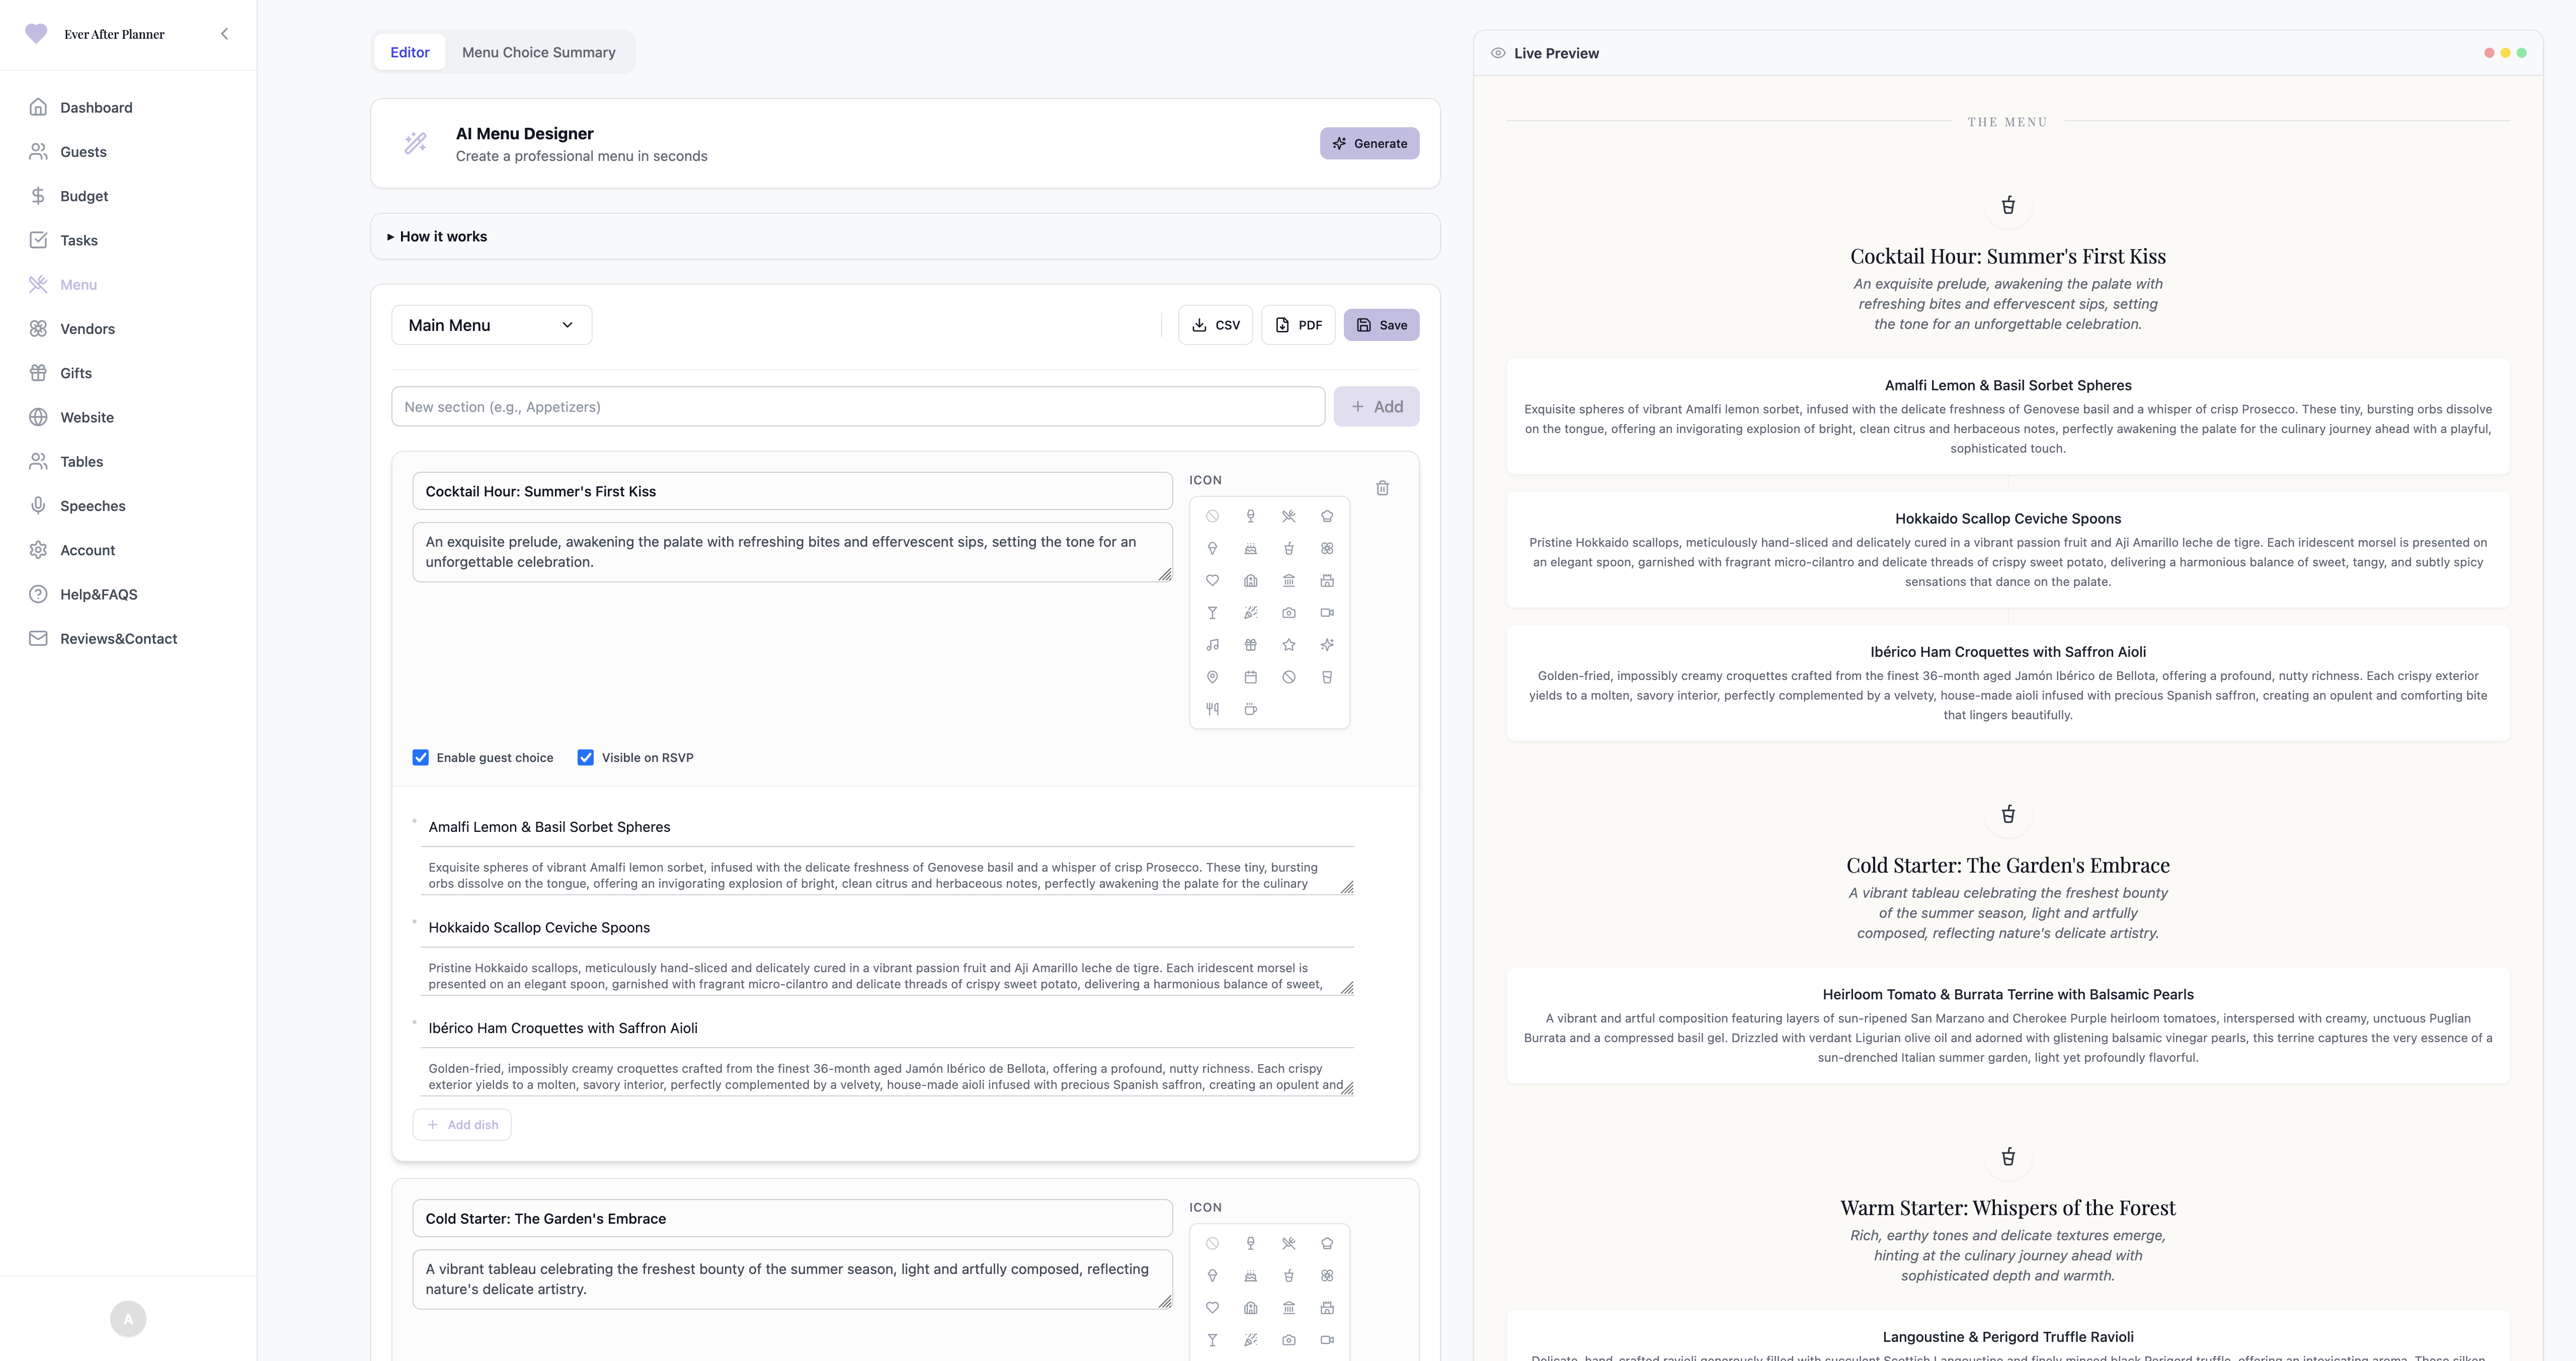Switch to Menu Choice Summary tab
Screen dimensions: 2576x1361
tap(538, 52)
